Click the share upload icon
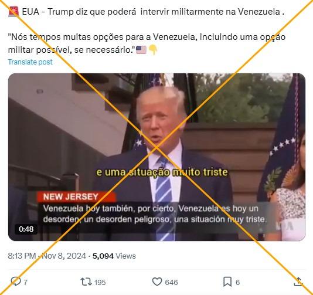The image size is (313, 295). pyautogui.click(x=298, y=282)
